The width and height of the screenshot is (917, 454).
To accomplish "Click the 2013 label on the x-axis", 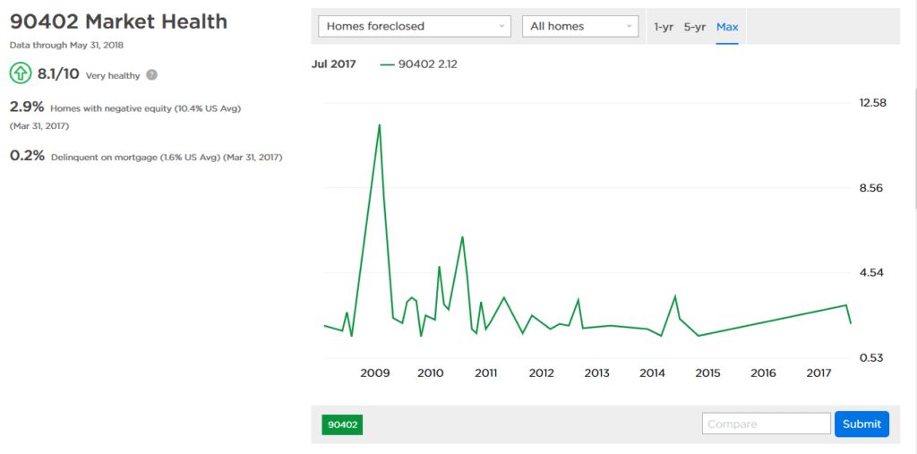I will (596, 373).
